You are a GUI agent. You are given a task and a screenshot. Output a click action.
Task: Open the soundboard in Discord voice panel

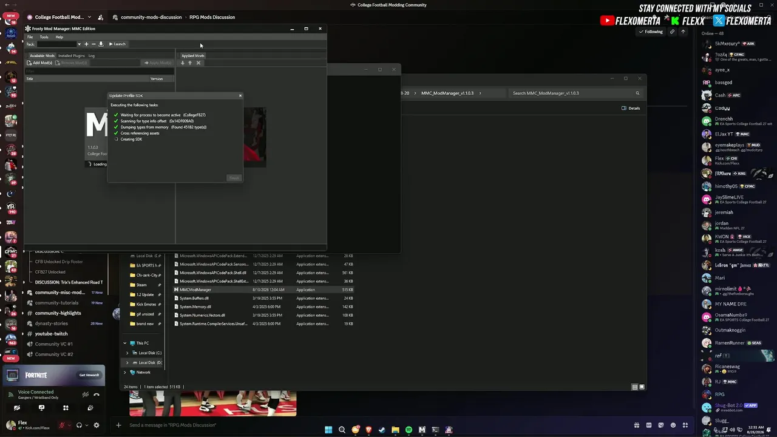pos(90,408)
